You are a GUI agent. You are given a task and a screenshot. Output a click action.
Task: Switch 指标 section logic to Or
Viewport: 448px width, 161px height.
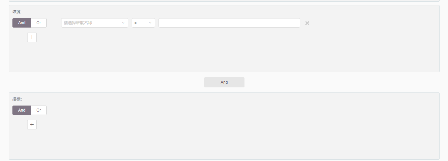(39, 110)
